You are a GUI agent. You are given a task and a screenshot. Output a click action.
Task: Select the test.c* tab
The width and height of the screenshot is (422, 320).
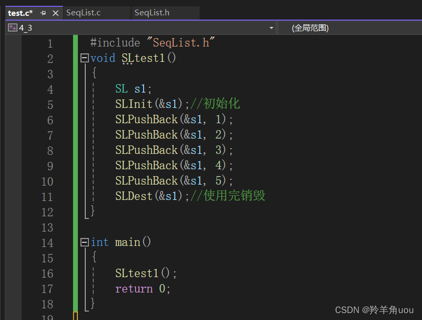[21, 13]
